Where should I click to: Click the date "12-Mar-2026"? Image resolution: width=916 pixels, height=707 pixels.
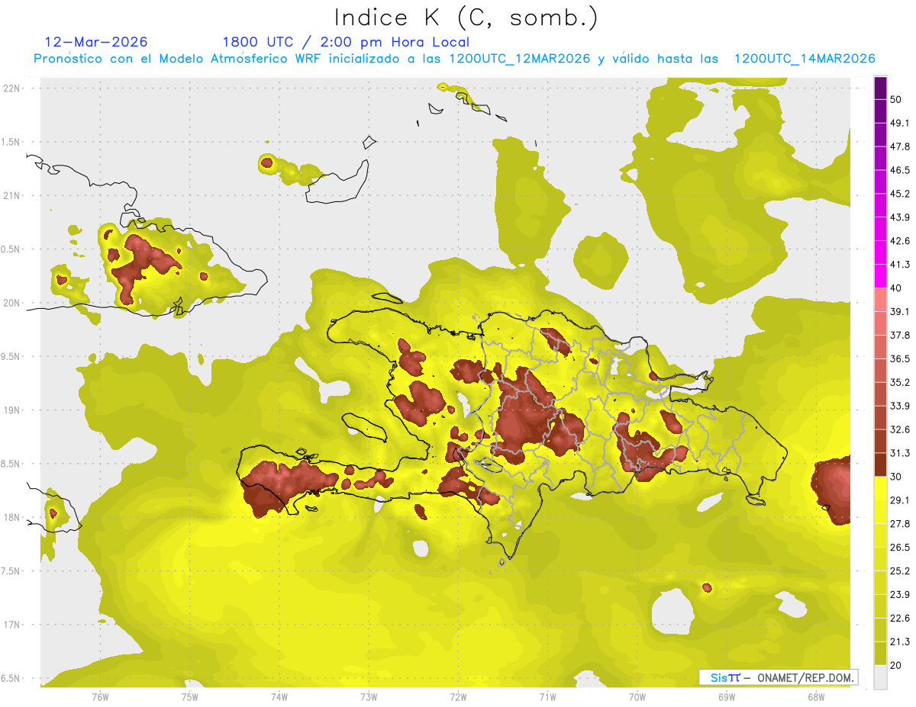(96, 42)
